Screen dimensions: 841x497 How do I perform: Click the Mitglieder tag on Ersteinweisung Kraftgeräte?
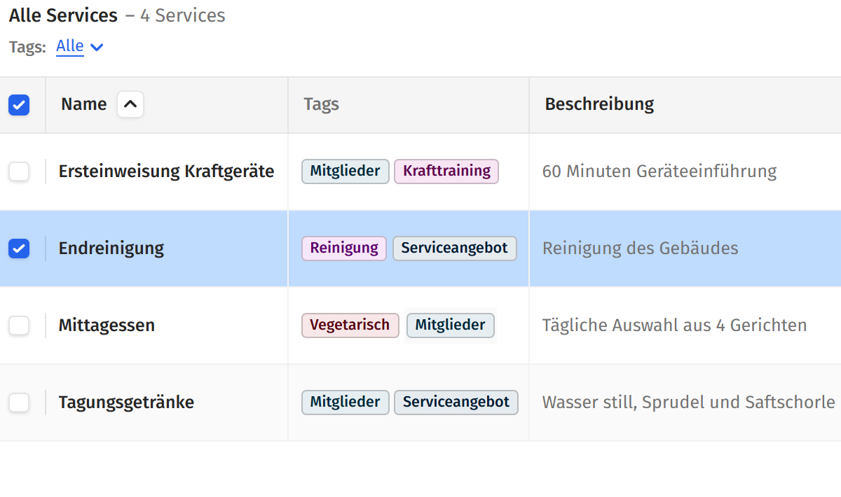(x=345, y=171)
